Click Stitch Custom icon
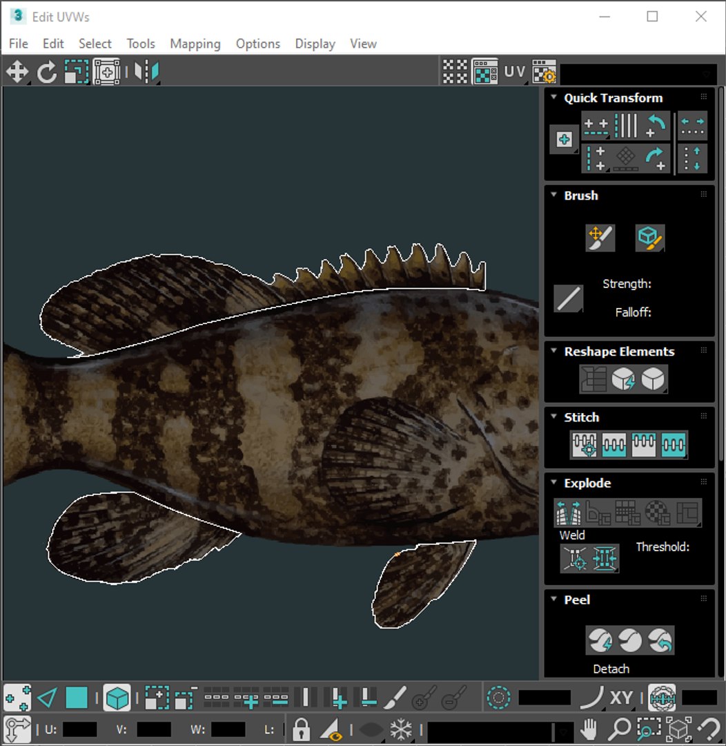 pyautogui.click(x=674, y=446)
